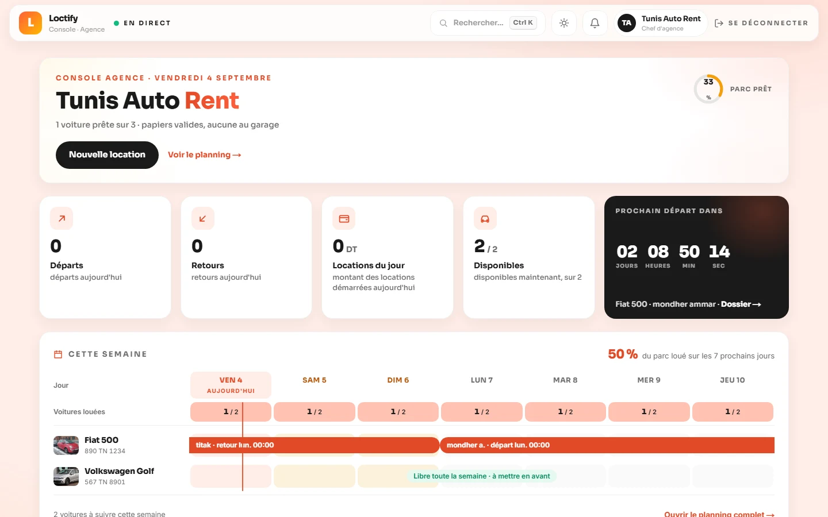The image size is (828, 517).
Task: Click the Disponibles label
Action: 499,265
